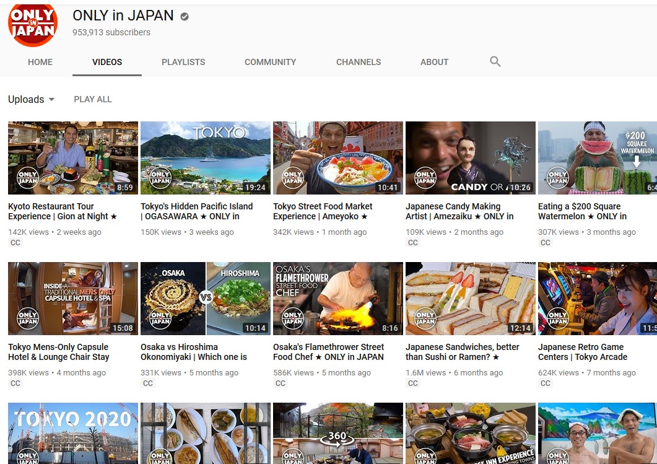The image size is (657, 464).
Task: Click CC badge under Kyoto Restaurant Tour video
Action: tap(15, 243)
